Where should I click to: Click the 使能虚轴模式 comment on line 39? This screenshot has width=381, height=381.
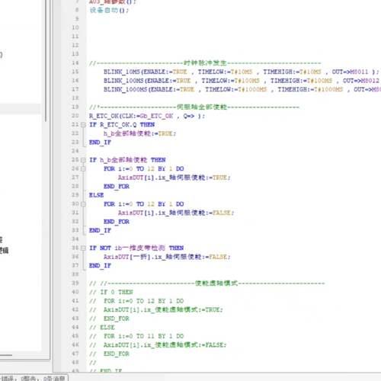(207, 283)
